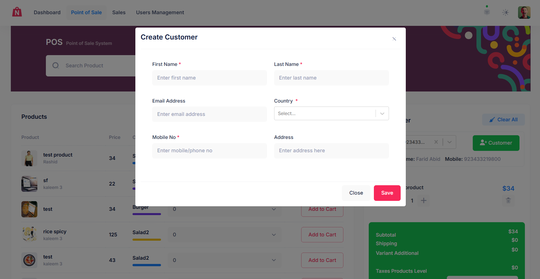Click the test 34 product thumbnail
The width and height of the screenshot is (540, 279).
click(29, 209)
